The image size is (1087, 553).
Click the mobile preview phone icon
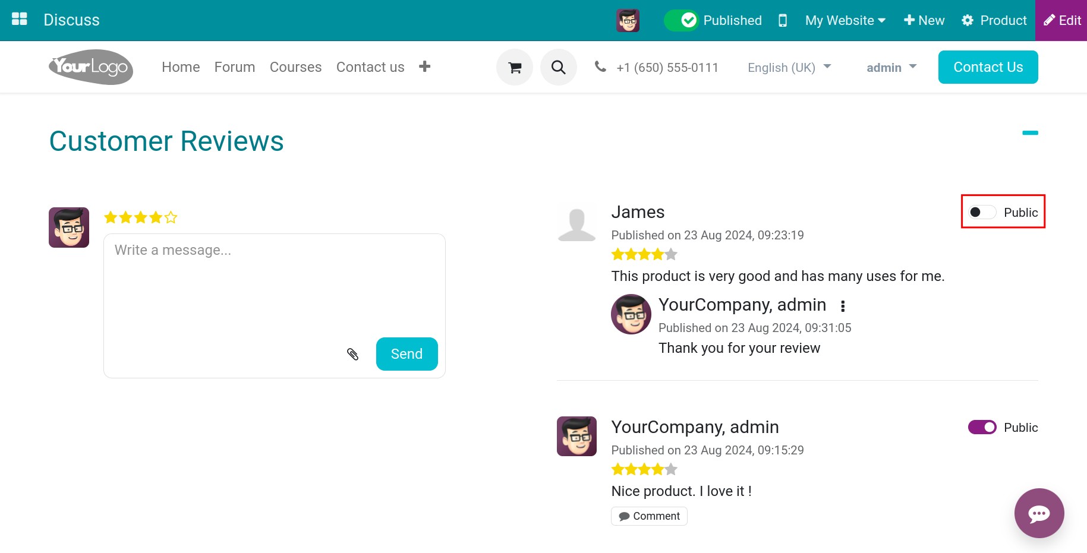pyautogui.click(x=783, y=21)
